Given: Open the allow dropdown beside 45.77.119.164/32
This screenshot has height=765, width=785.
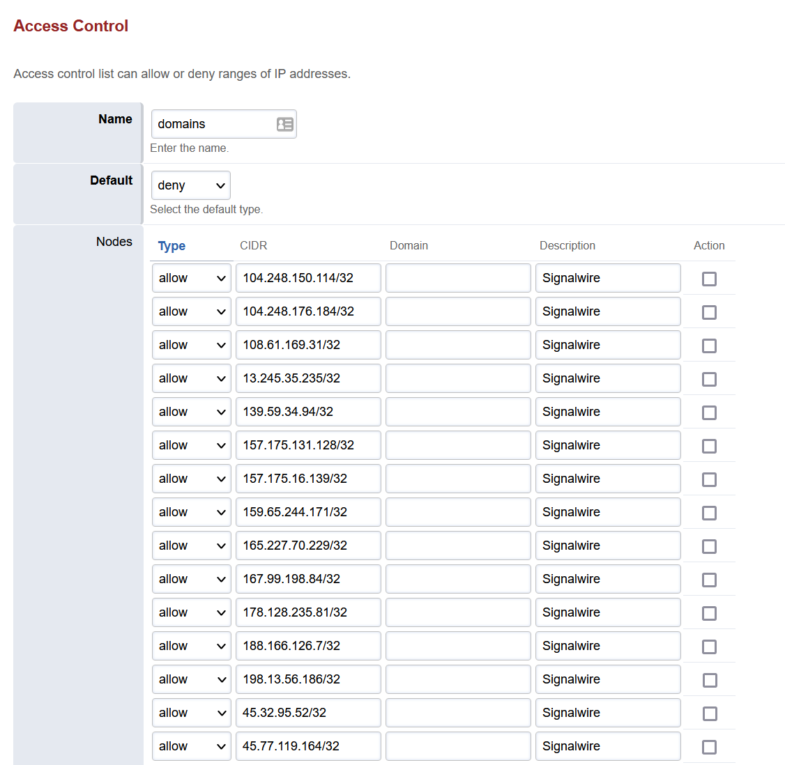Looking at the screenshot, I should coord(191,745).
